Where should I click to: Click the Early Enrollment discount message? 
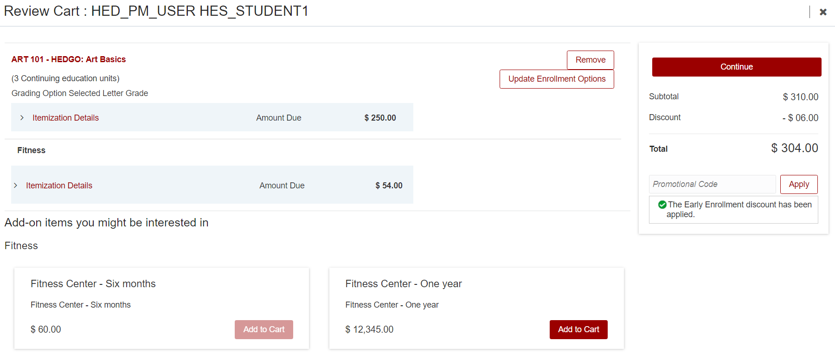[739, 209]
